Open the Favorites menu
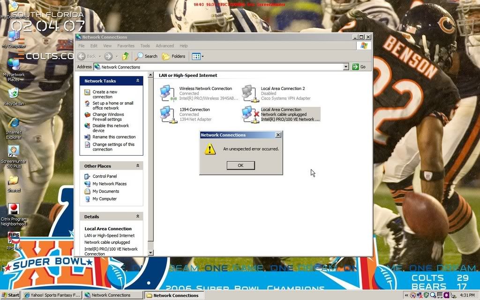The width and height of the screenshot is (480, 300). pos(126,45)
